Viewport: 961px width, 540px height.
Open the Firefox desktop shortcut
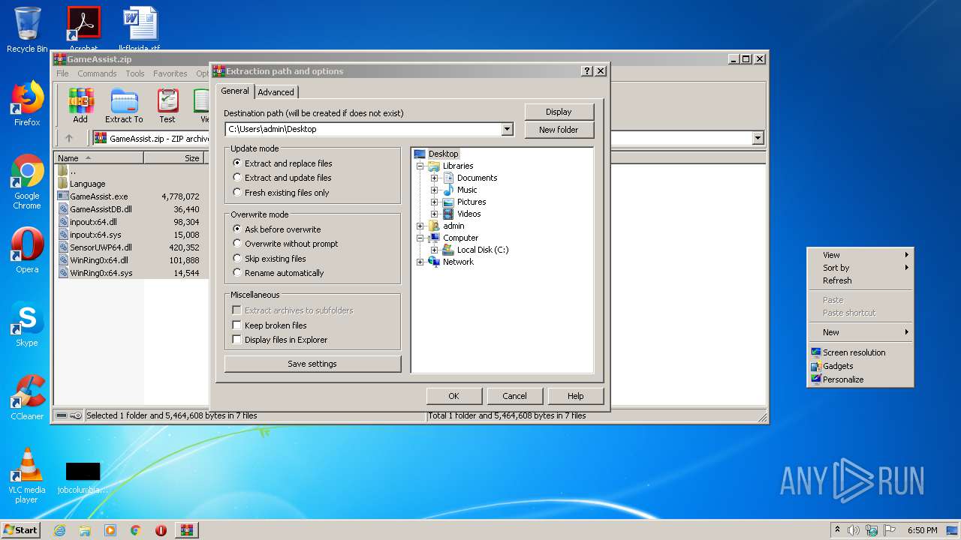(x=27, y=103)
